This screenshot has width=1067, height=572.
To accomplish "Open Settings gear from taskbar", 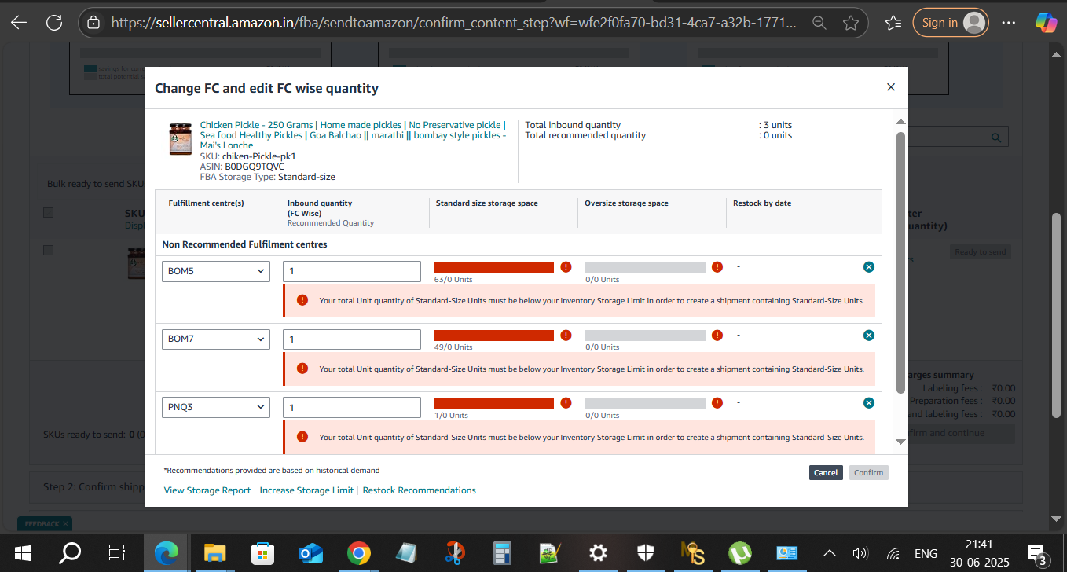I will coord(598,553).
